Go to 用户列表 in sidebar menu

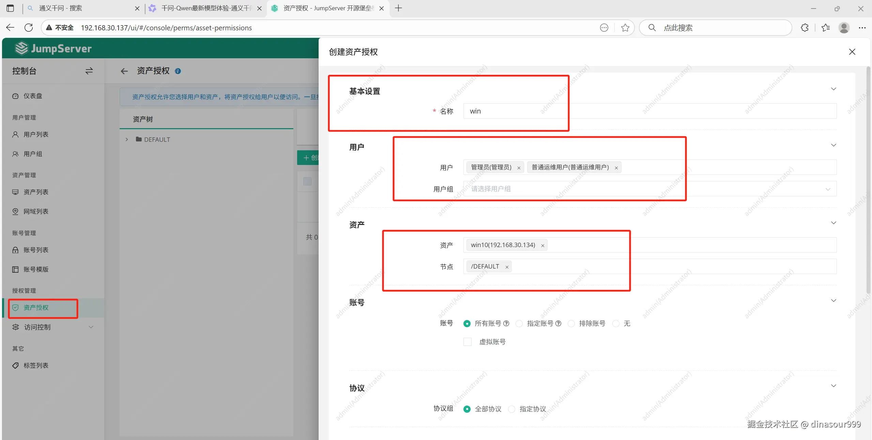pyautogui.click(x=36, y=134)
